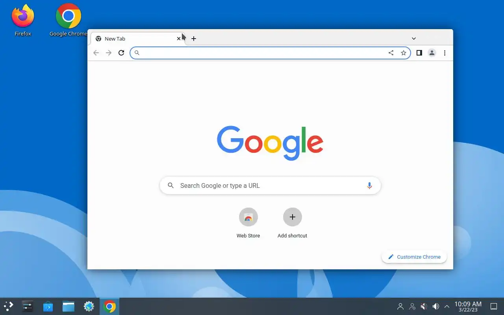
Task: Open a new tab with the plus button
Action: [194, 39]
